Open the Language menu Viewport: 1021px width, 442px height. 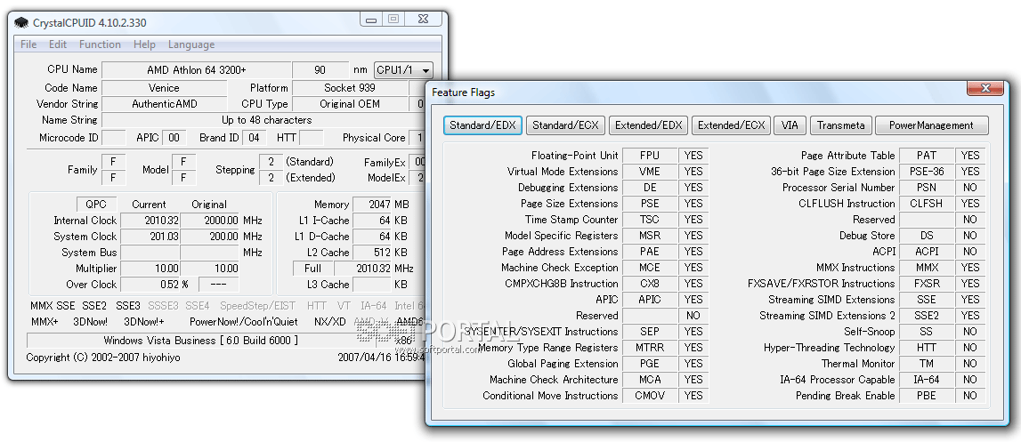coord(191,44)
